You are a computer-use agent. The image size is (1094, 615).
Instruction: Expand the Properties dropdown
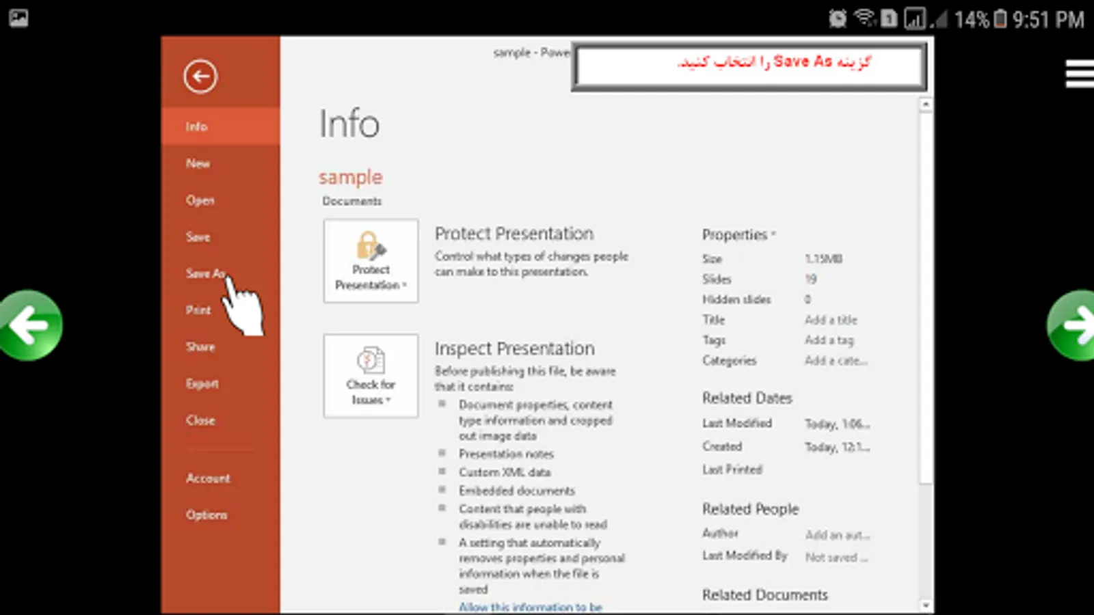tap(739, 235)
